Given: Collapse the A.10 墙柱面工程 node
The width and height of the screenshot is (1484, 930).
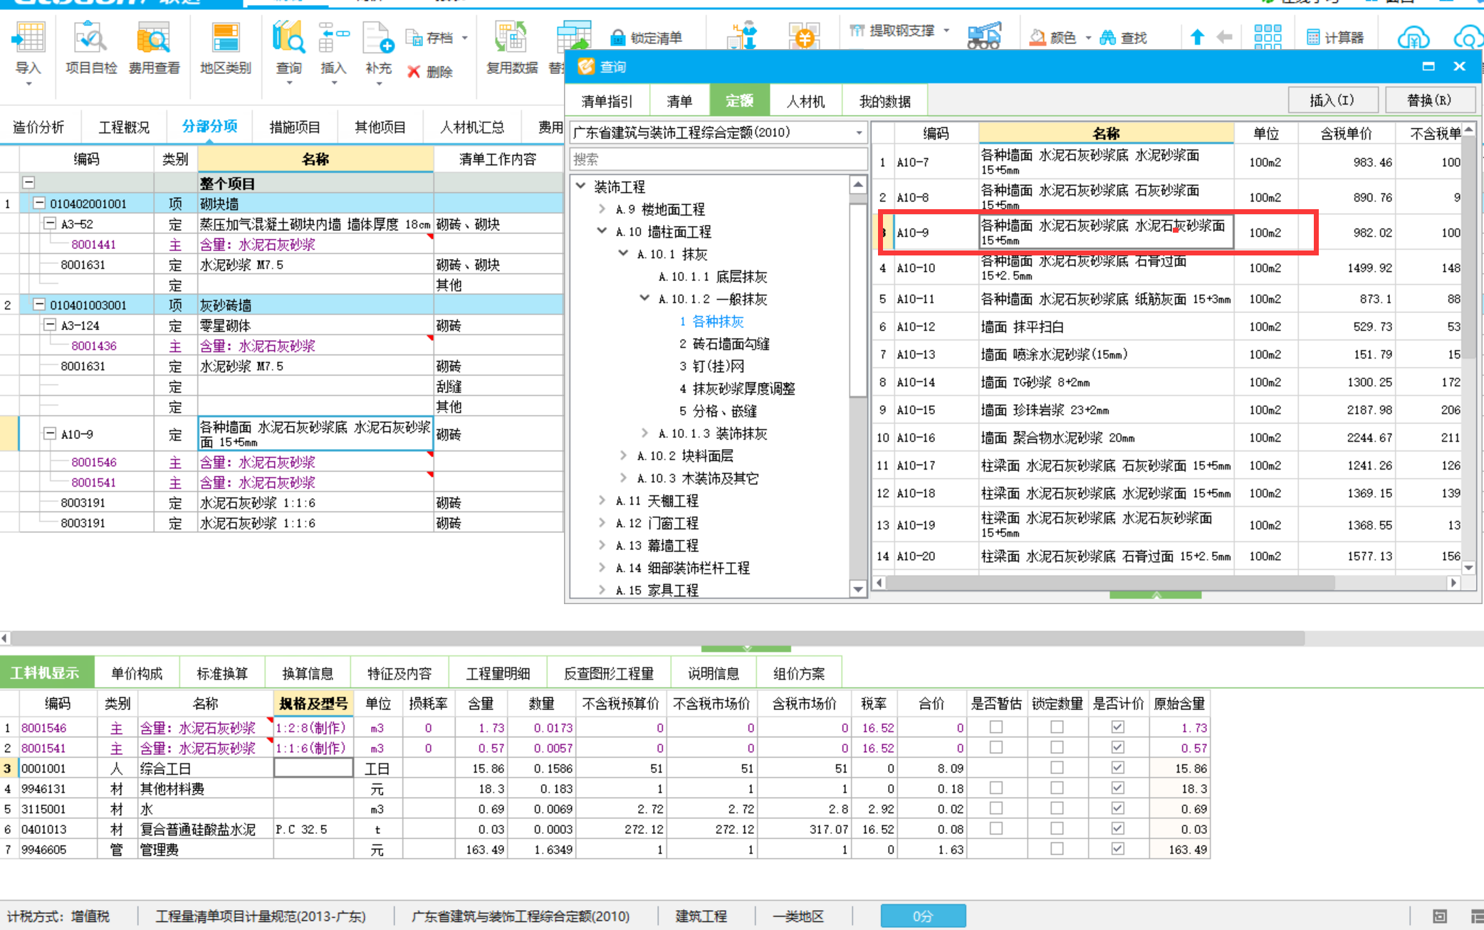Looking at the screenshot, I should pos(602,231).
